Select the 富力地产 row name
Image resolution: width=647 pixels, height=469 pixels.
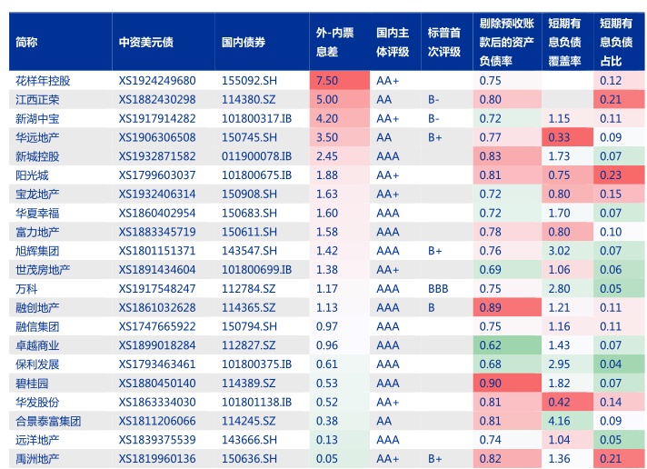37,232
